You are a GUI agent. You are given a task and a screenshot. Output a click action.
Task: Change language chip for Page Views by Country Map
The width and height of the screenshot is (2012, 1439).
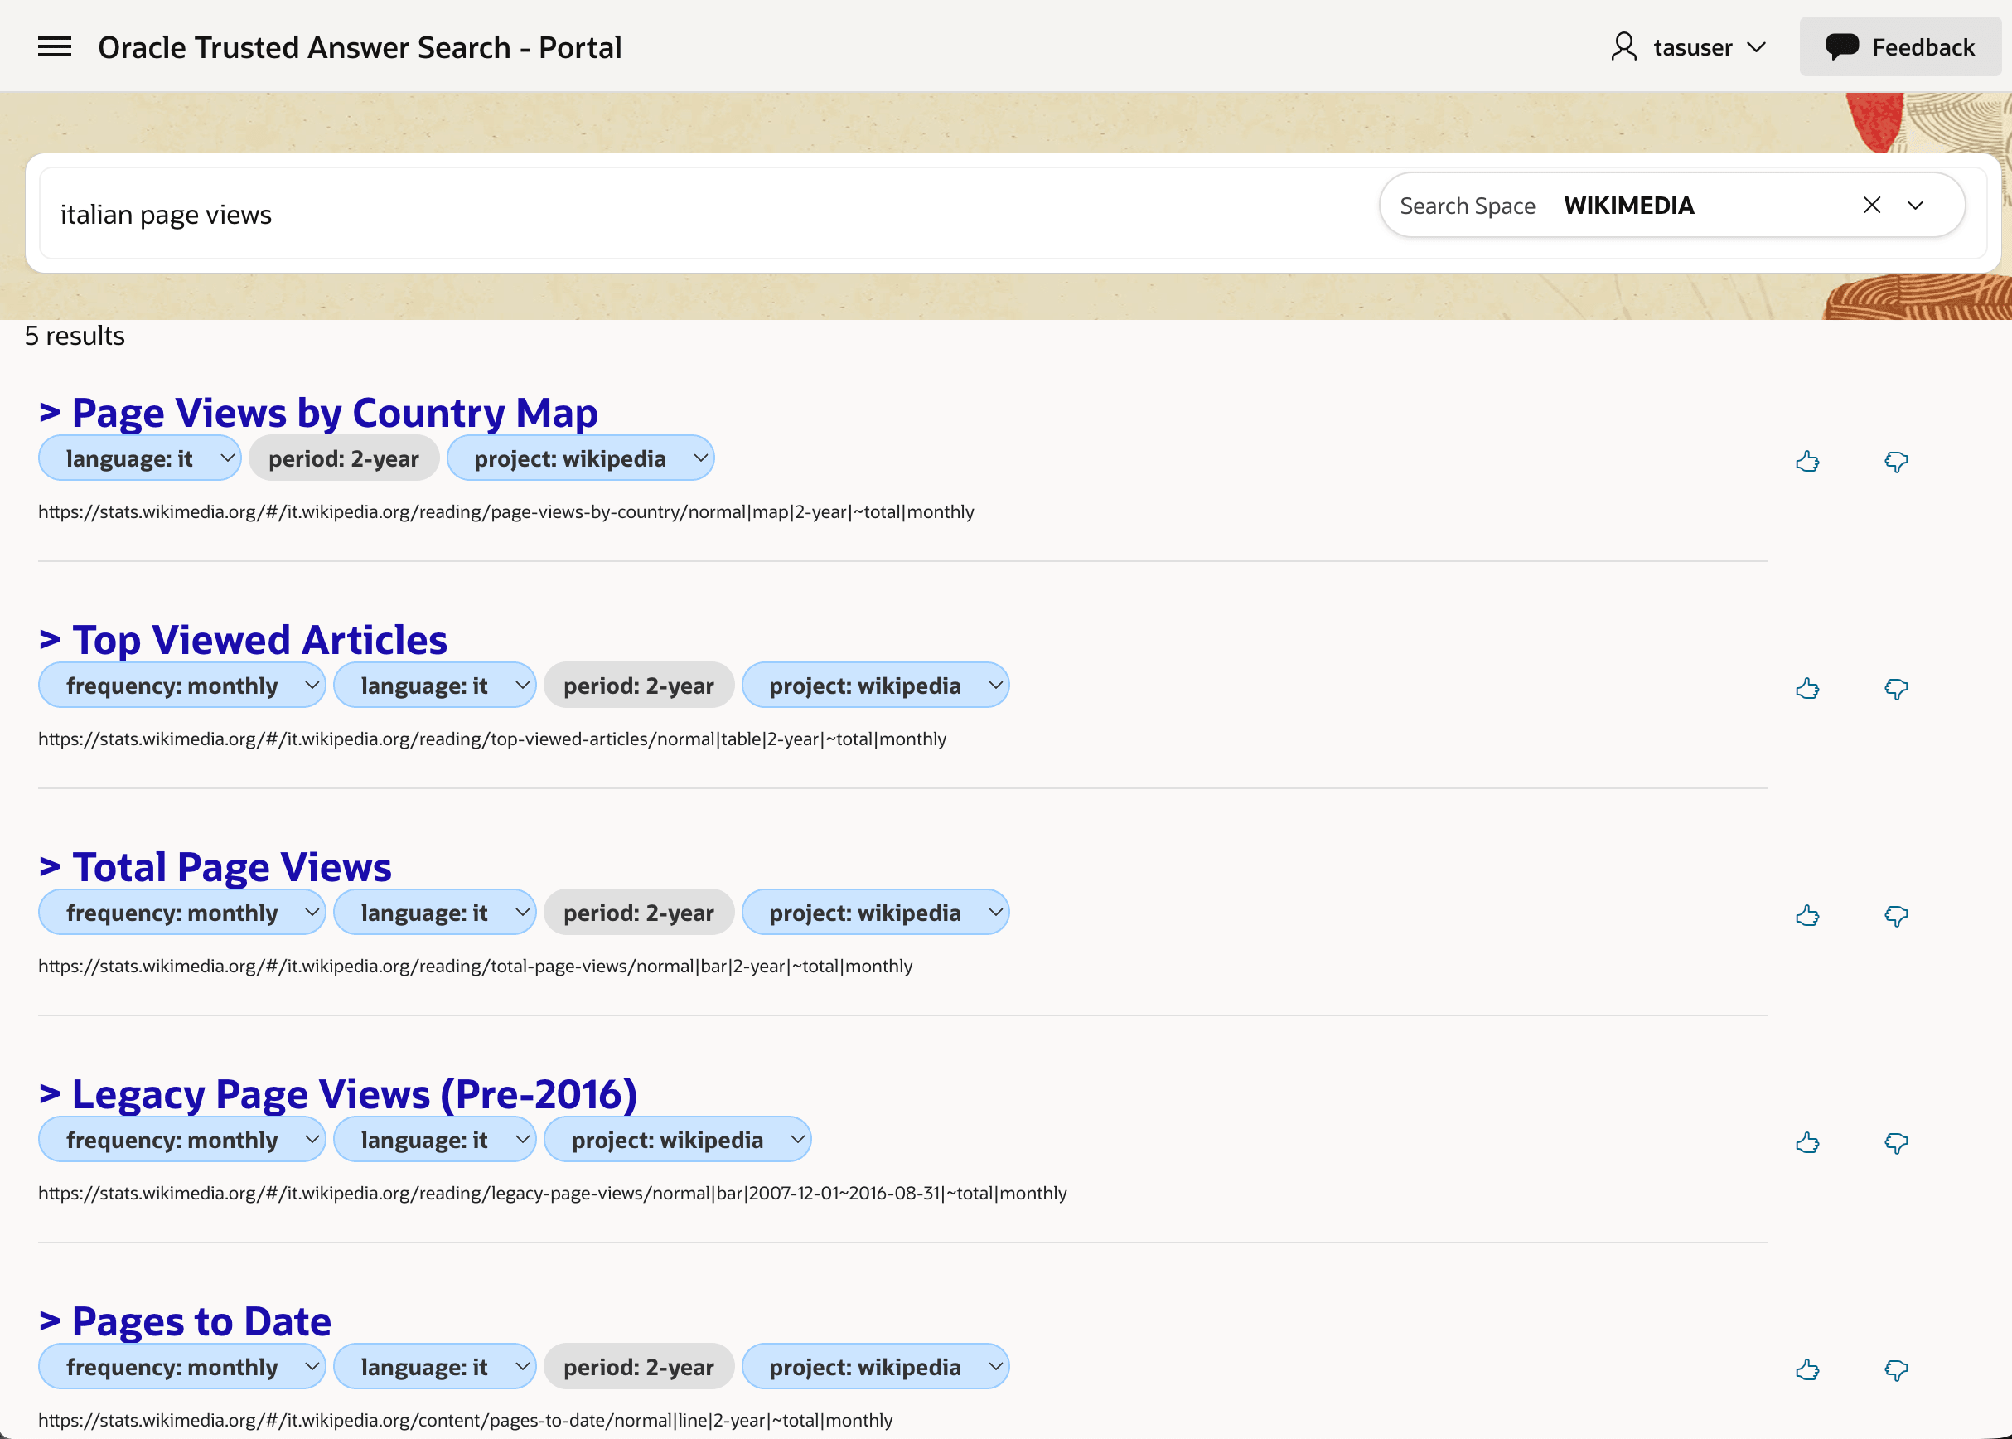click(140, 458)
